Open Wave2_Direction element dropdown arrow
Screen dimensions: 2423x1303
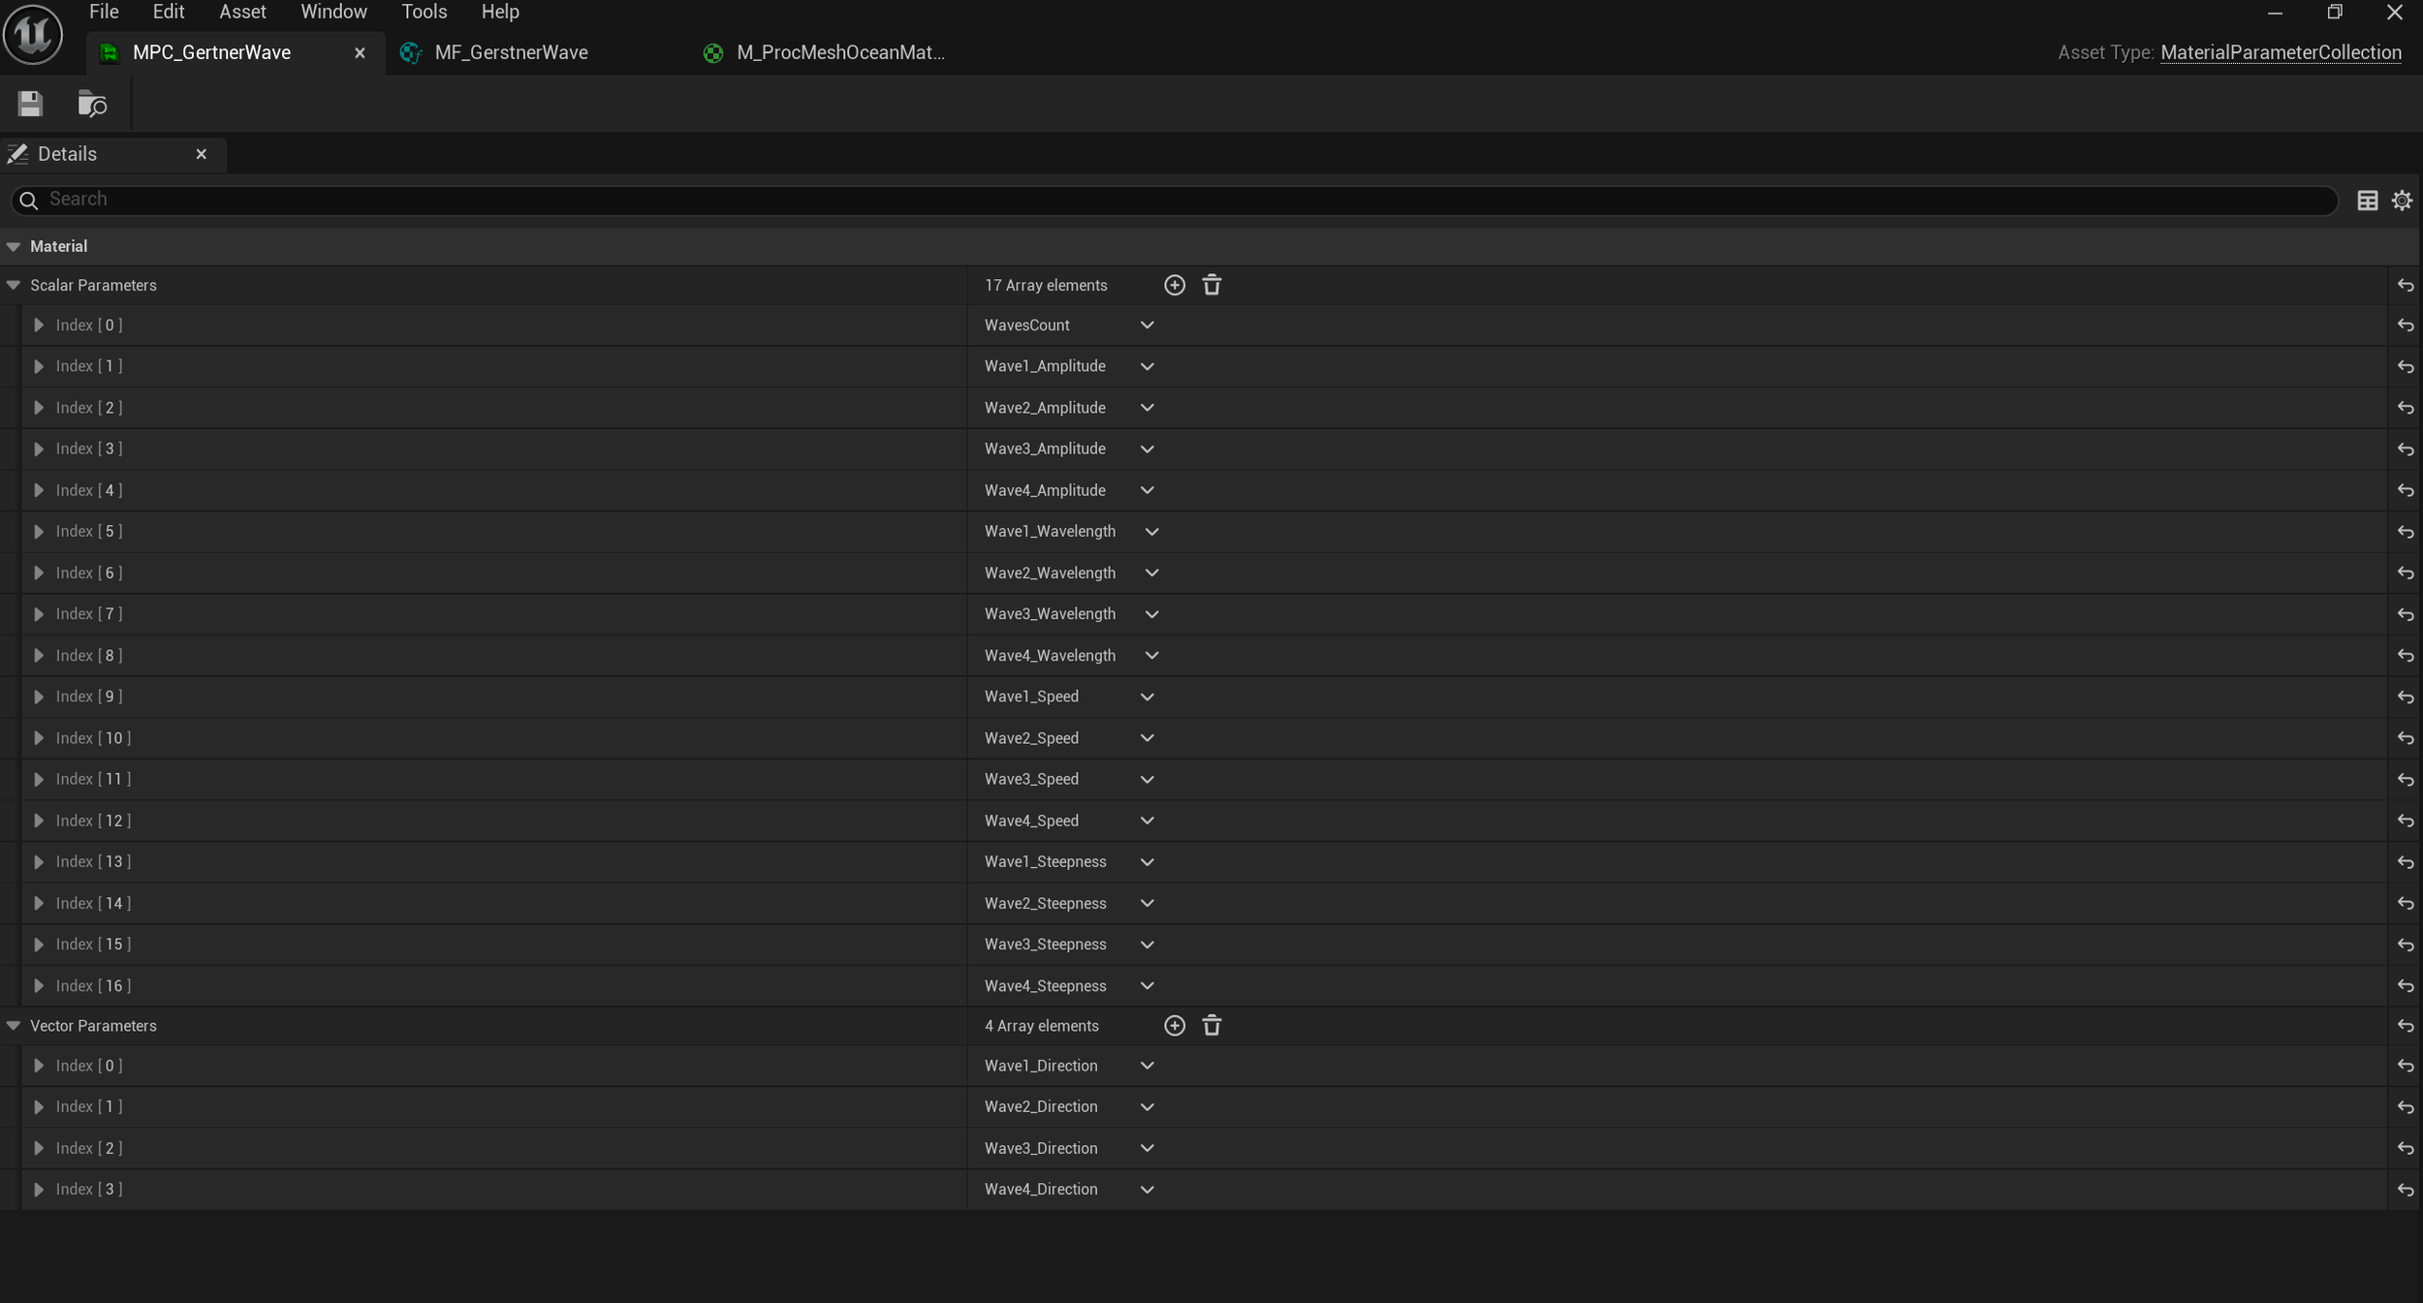tap(1147, 1106)
